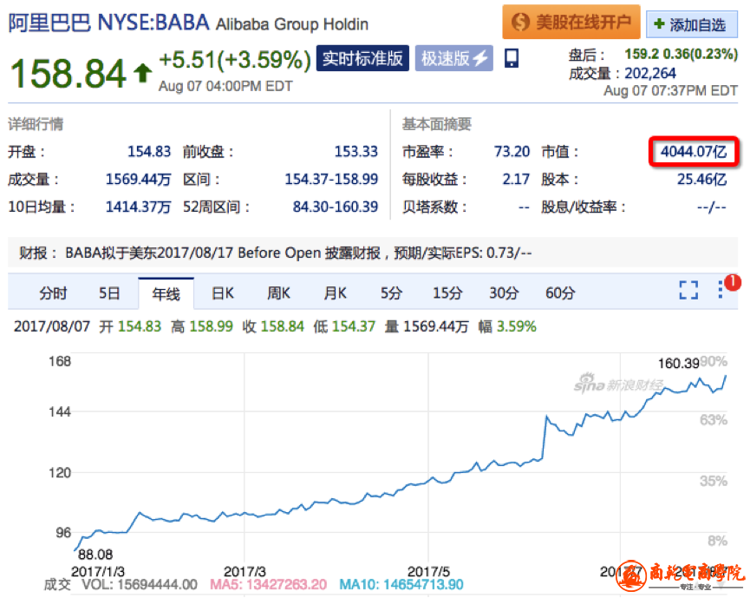Click the chart high value 158.99

point(211,326)
